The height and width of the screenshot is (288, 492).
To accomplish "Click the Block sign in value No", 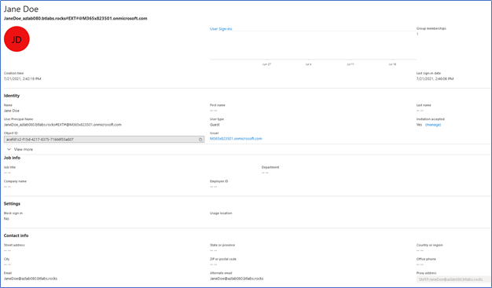I will pos(6,219).
